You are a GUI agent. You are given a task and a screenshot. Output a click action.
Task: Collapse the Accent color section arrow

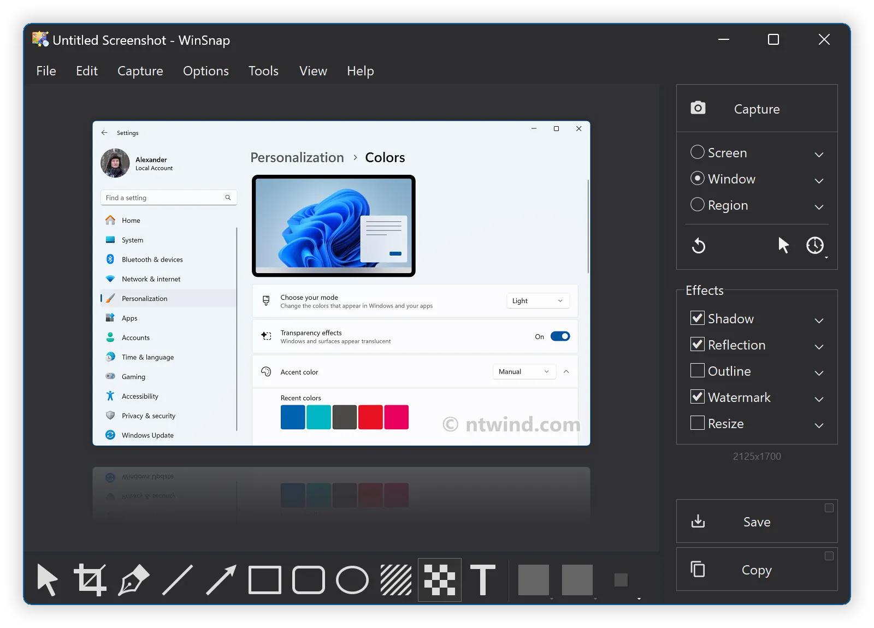tap(566, 371)
